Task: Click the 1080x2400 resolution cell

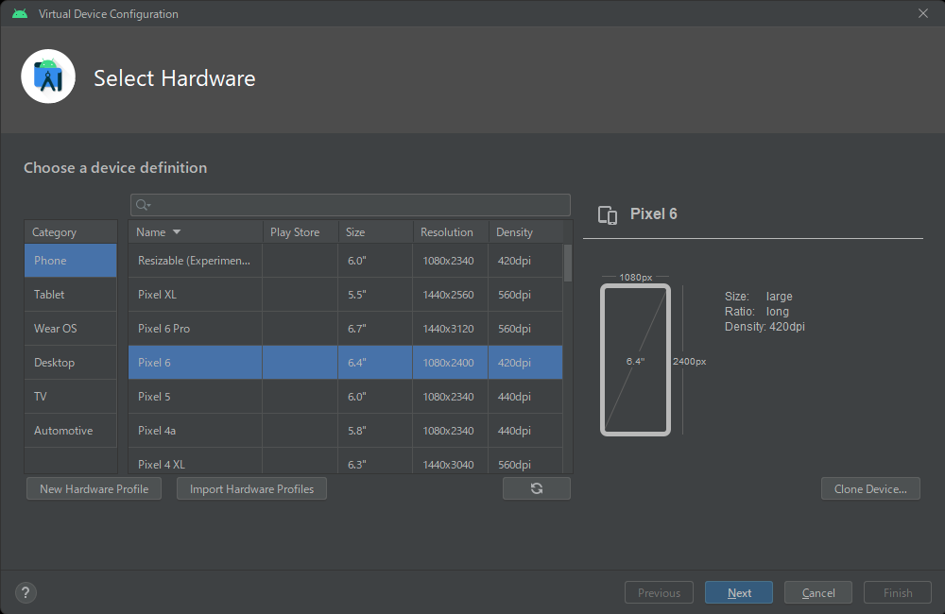Action: 450,362
